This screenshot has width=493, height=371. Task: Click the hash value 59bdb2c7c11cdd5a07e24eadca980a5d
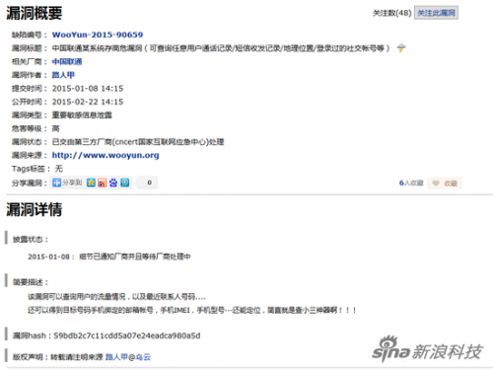(127, 335)
